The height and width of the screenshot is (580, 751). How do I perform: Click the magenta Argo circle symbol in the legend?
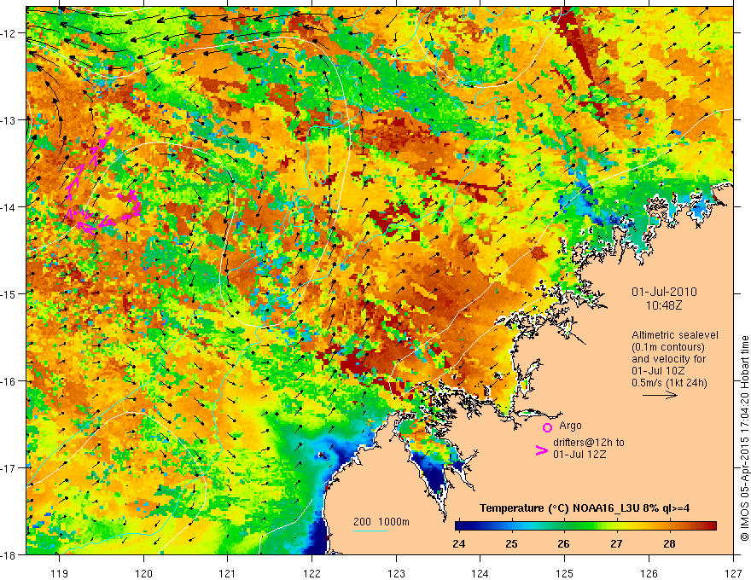pos(547,427)
